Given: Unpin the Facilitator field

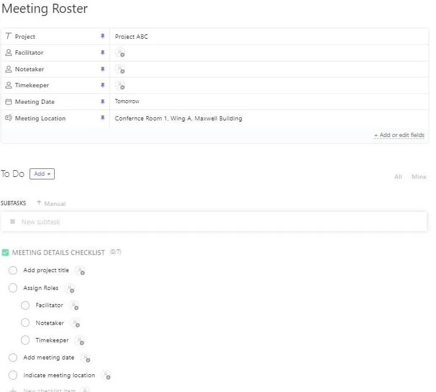Looking at the screenshot, I should tap(103, 52).
